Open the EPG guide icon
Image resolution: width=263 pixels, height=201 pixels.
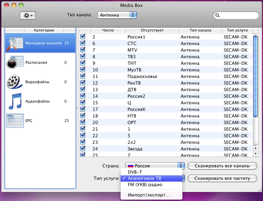(15, 121)
